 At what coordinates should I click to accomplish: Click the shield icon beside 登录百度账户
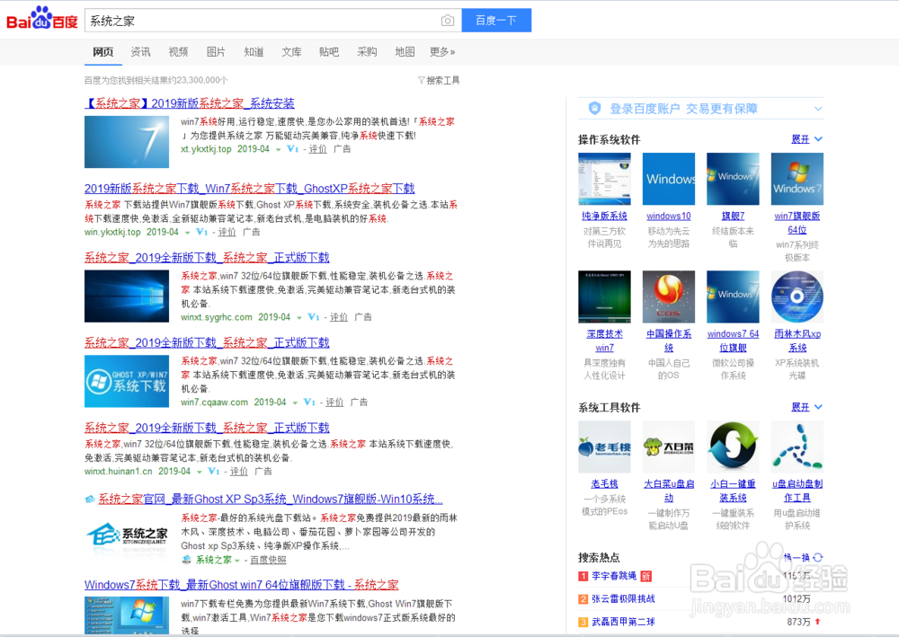click(594, 108)
